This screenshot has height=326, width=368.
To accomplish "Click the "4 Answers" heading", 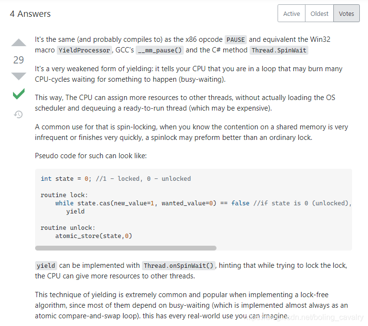I will (x=30, y=14).
